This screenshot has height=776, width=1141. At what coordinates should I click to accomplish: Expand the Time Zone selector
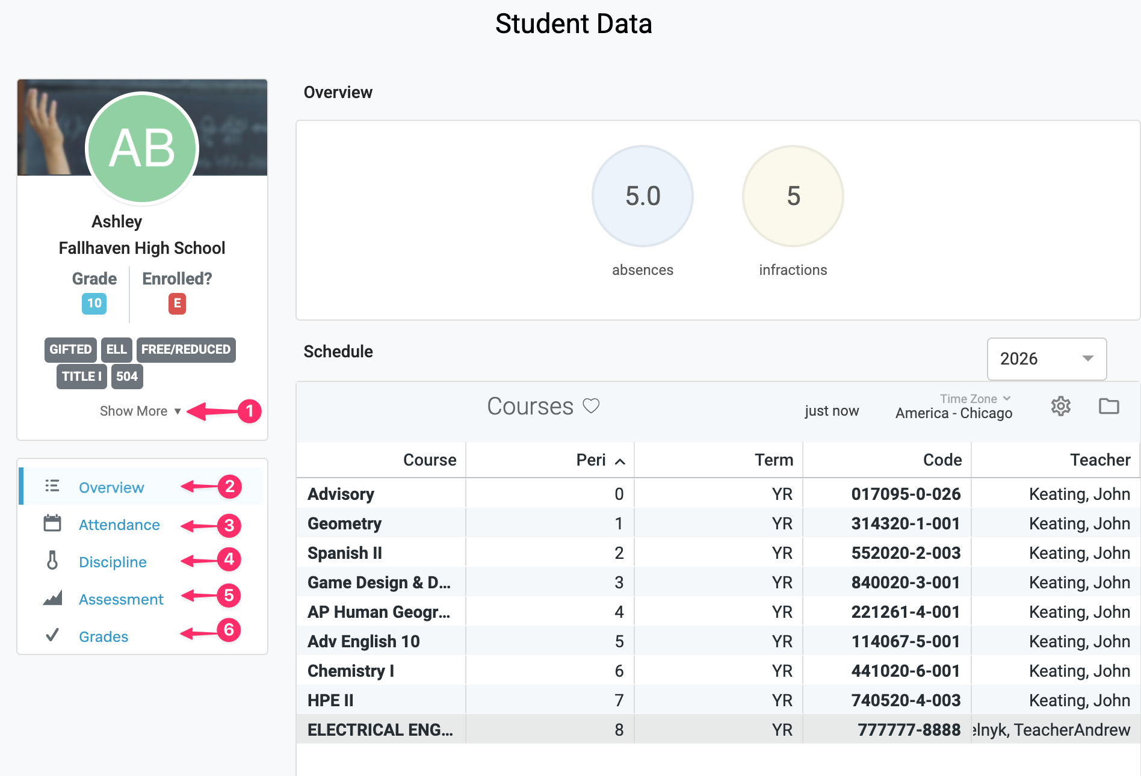click(975, 399)
